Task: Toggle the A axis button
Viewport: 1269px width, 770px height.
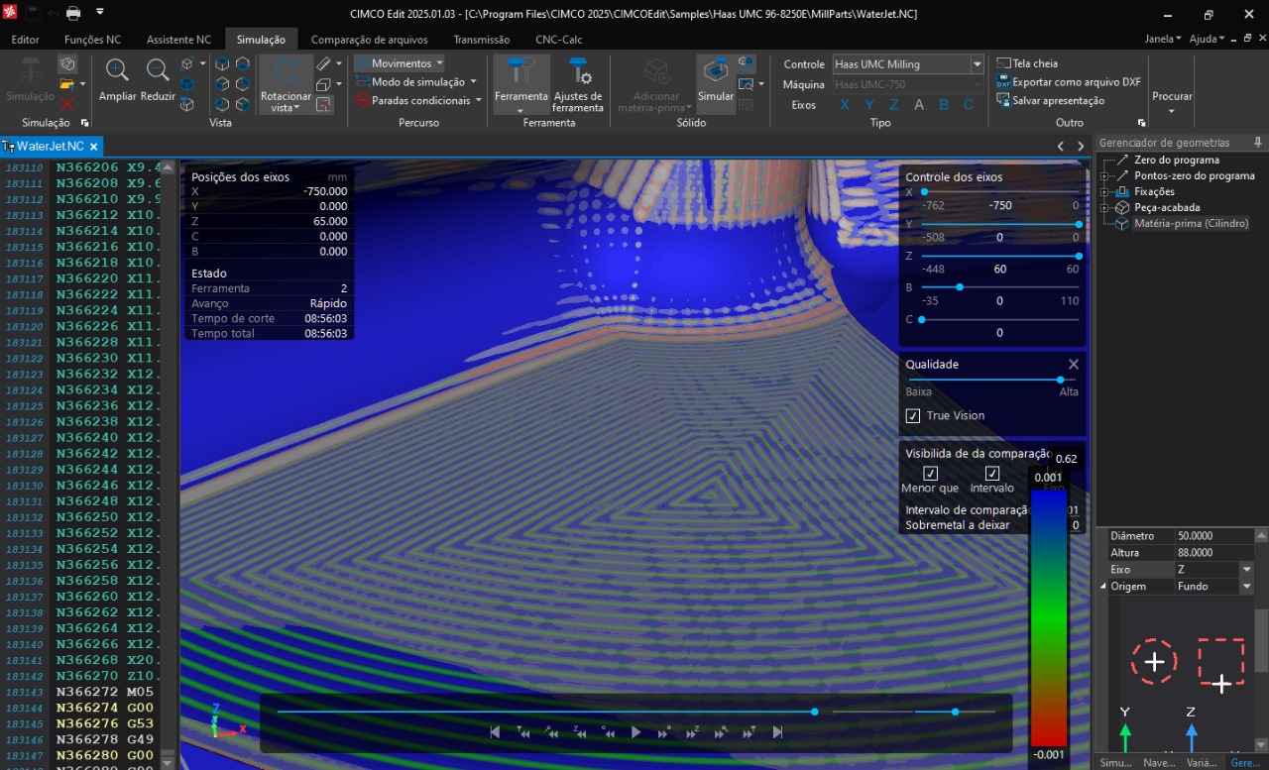Action: [919, 105]
